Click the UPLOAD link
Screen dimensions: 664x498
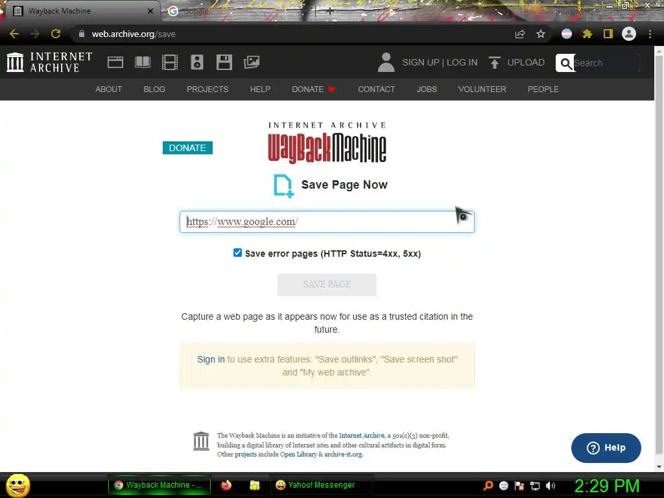click(x=526, y=62)
